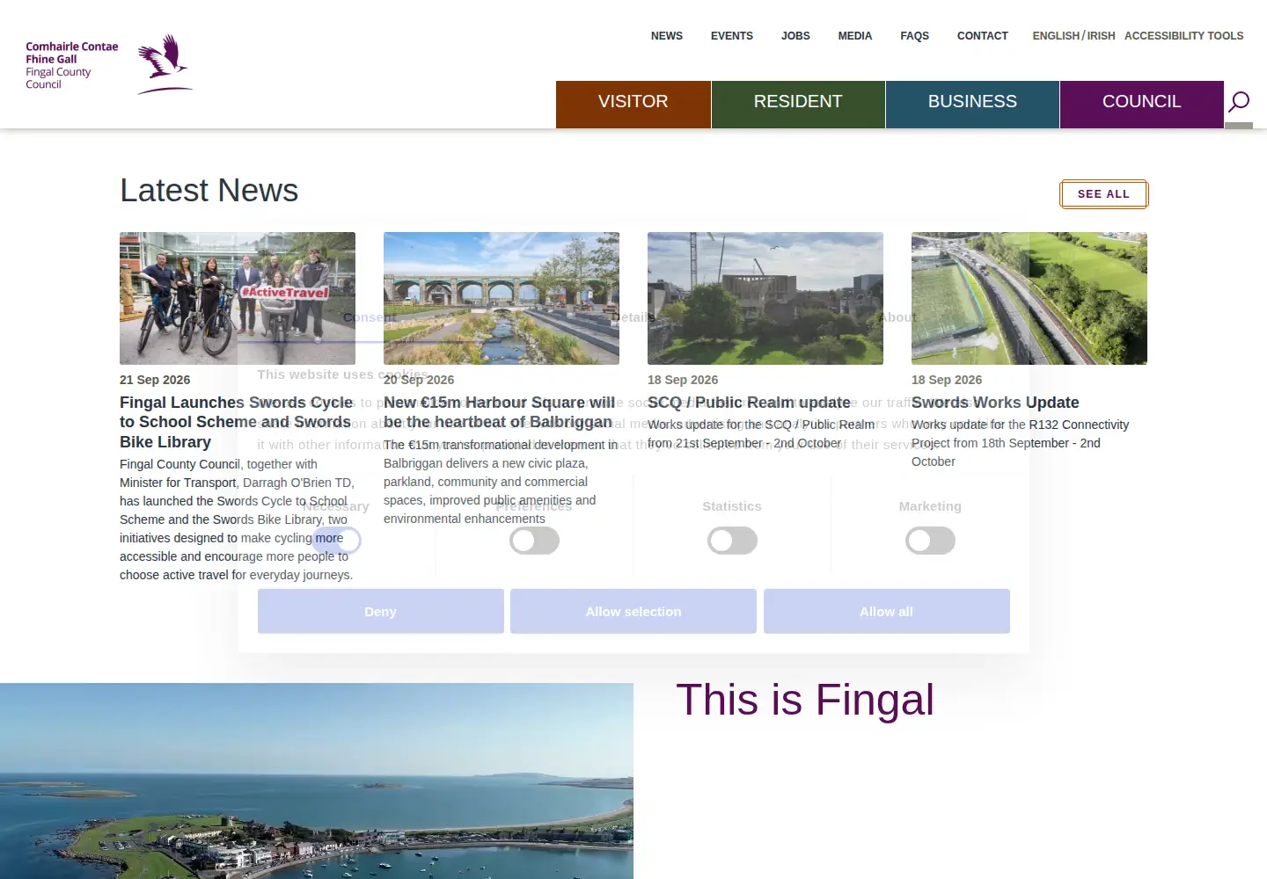Go to the News link
1267x879 pixels.
coord(667,36)
